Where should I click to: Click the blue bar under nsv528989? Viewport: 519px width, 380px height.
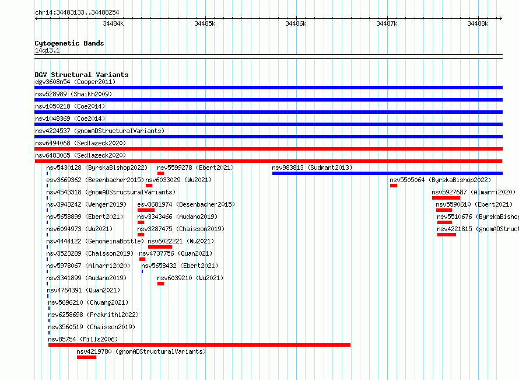click(268, 100)
